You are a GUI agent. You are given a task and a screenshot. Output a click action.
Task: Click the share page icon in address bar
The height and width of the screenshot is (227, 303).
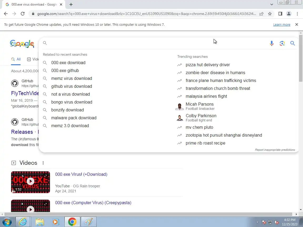[261, 14]
